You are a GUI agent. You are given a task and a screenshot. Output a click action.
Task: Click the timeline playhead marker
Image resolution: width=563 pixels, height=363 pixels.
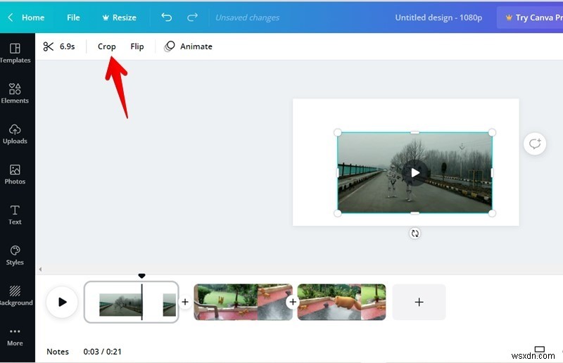tap(142, 276)
